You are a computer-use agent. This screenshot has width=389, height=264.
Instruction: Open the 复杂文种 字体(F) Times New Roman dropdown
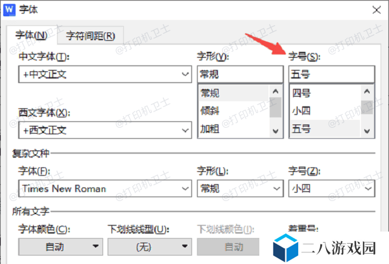tap(105, 189)
